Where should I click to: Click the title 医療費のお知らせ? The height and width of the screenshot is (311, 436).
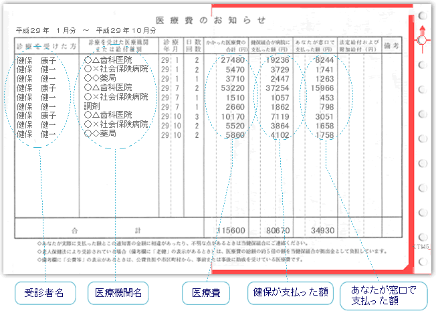tap(211, 20)
